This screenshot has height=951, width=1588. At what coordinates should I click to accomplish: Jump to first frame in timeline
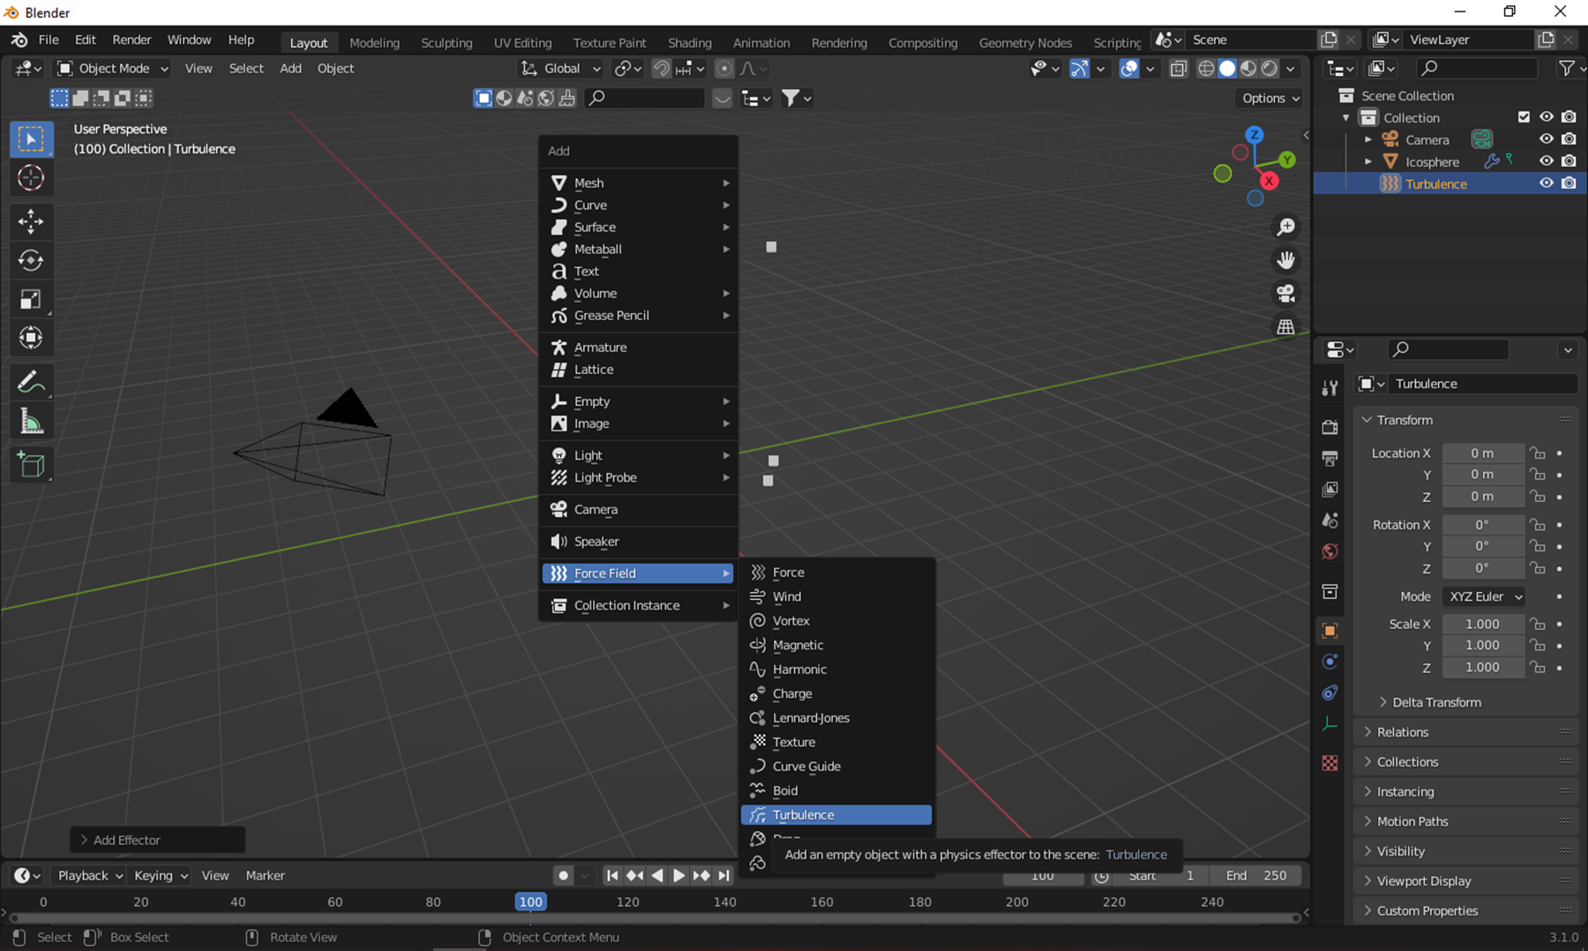point(611,876)
